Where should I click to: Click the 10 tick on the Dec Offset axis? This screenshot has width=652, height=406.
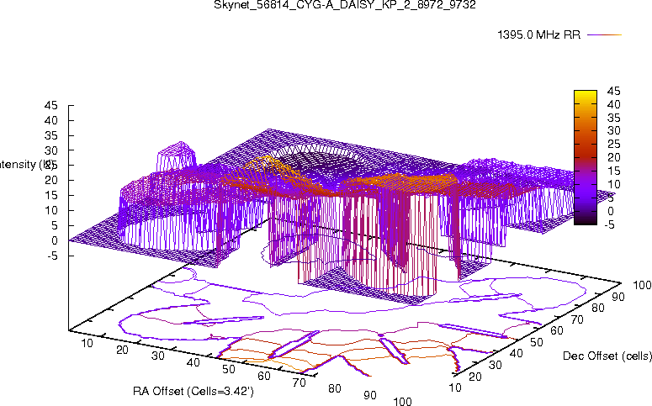[455, 388]
